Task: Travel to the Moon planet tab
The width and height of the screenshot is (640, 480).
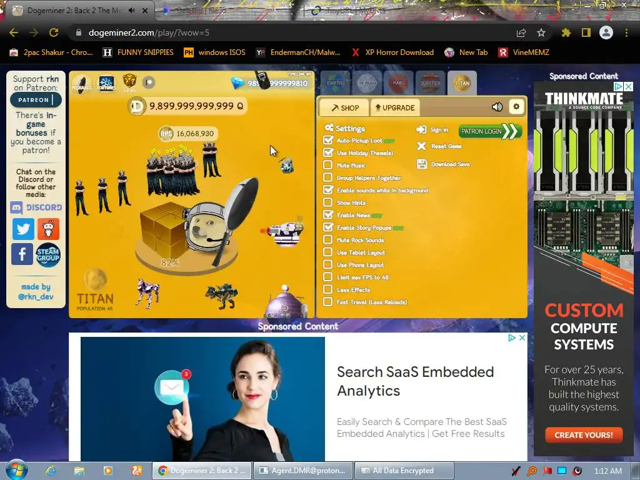Action: [x=367, y=83]
